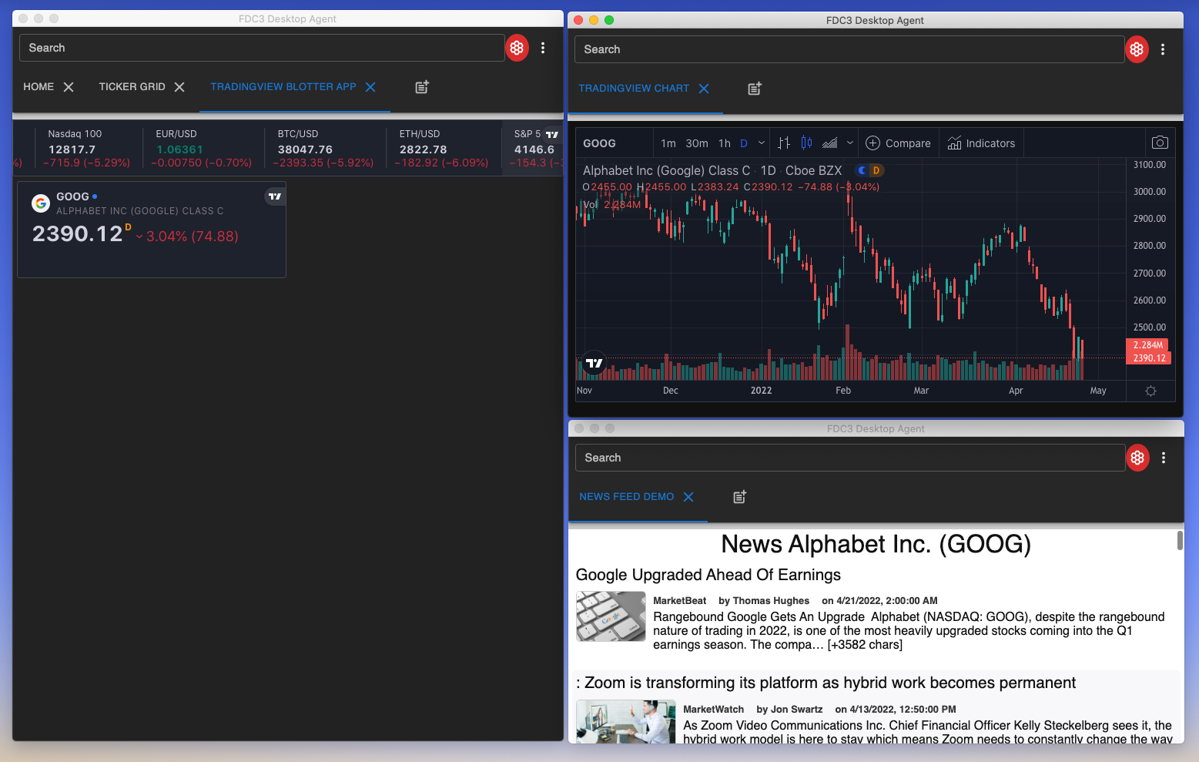Set chart interval to D
The height and width of the screenshot is (762, 1199).
point(744,143)
